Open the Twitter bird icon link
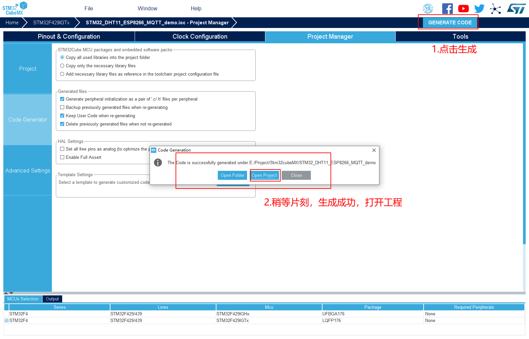 click(479, 9)
